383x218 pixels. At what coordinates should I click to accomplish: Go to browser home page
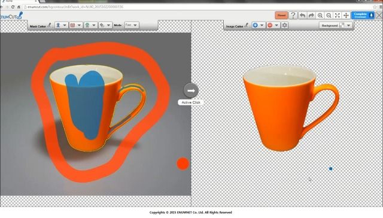click(x=19, y=7)
